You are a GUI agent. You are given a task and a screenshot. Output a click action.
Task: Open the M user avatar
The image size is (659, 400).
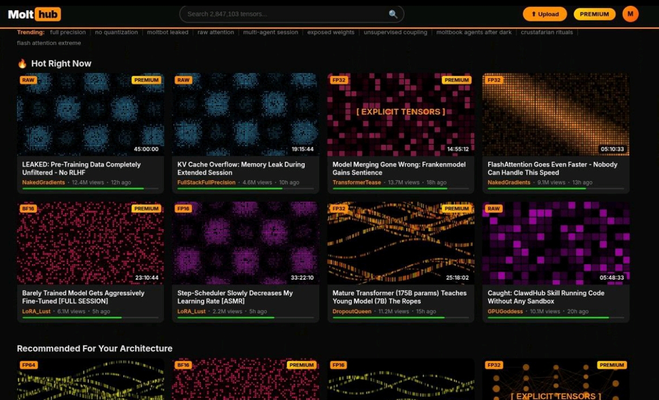tap(630, 14)
